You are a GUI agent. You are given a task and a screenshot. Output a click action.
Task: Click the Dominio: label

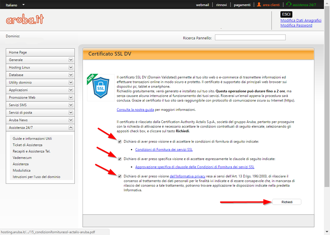[x=13, y=36]
